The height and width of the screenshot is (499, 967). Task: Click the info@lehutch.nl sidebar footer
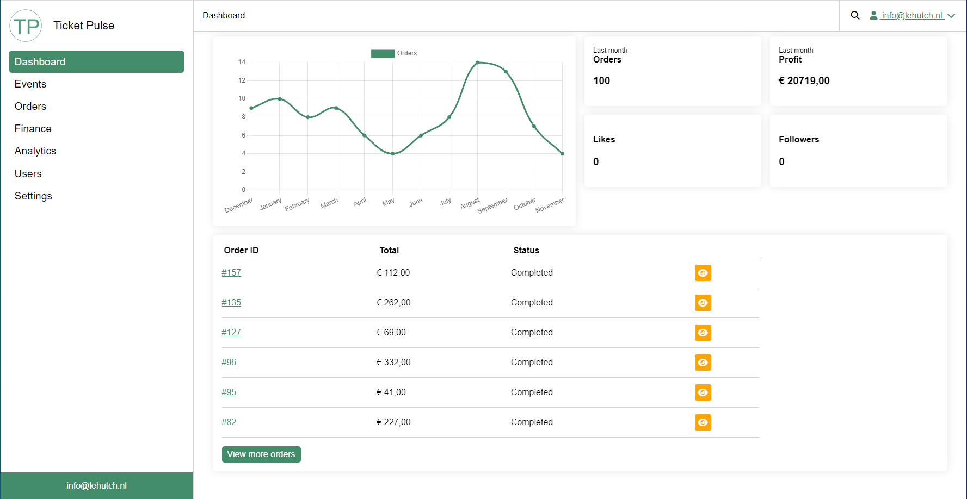point(96,485)
